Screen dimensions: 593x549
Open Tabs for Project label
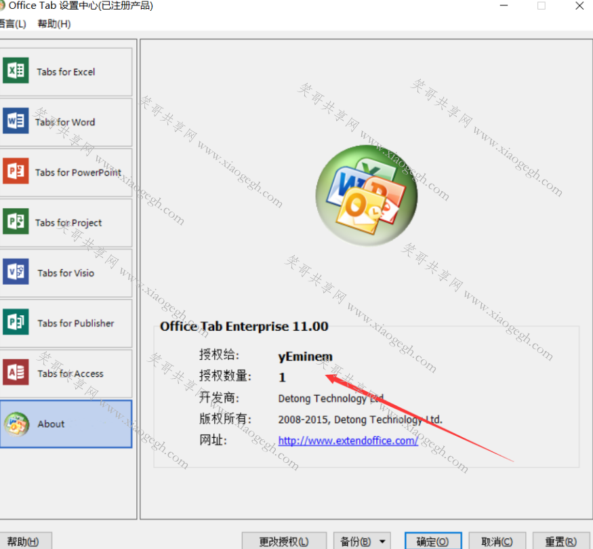tap(68, 223)
